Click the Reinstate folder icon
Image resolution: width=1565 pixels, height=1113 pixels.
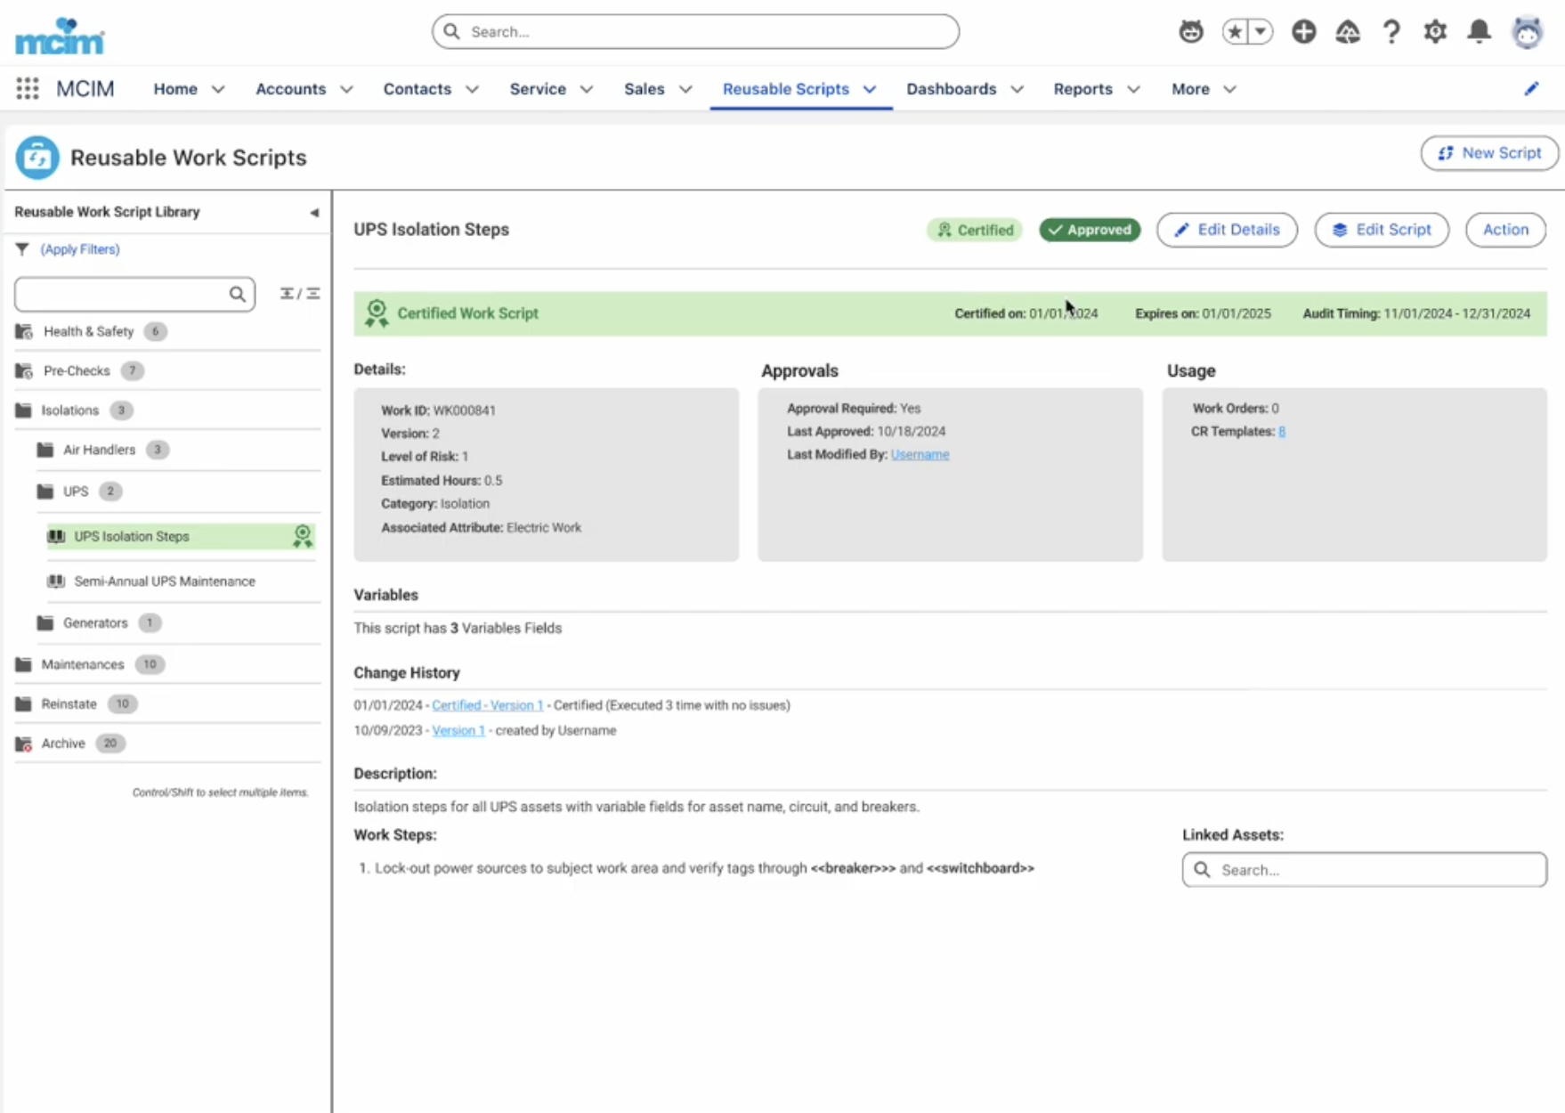(23, 704)
